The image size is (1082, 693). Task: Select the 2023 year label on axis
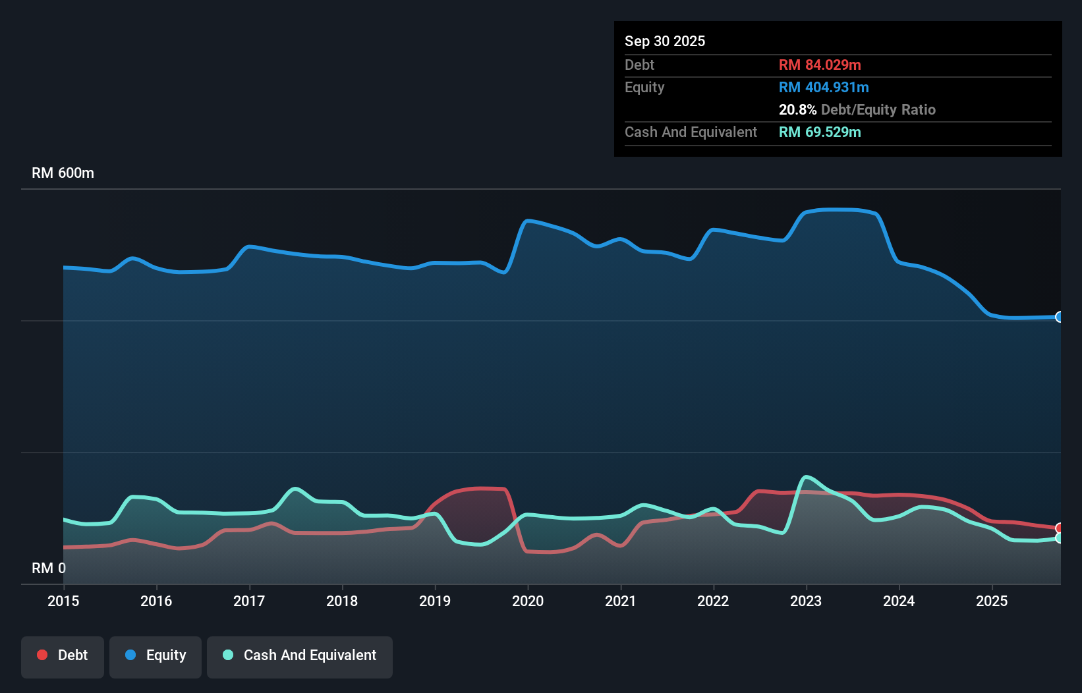[x=806, y=601]
